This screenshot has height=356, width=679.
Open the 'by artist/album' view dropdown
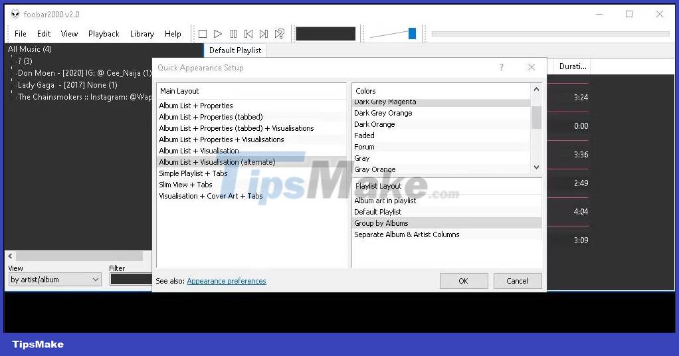coord(54,280)
